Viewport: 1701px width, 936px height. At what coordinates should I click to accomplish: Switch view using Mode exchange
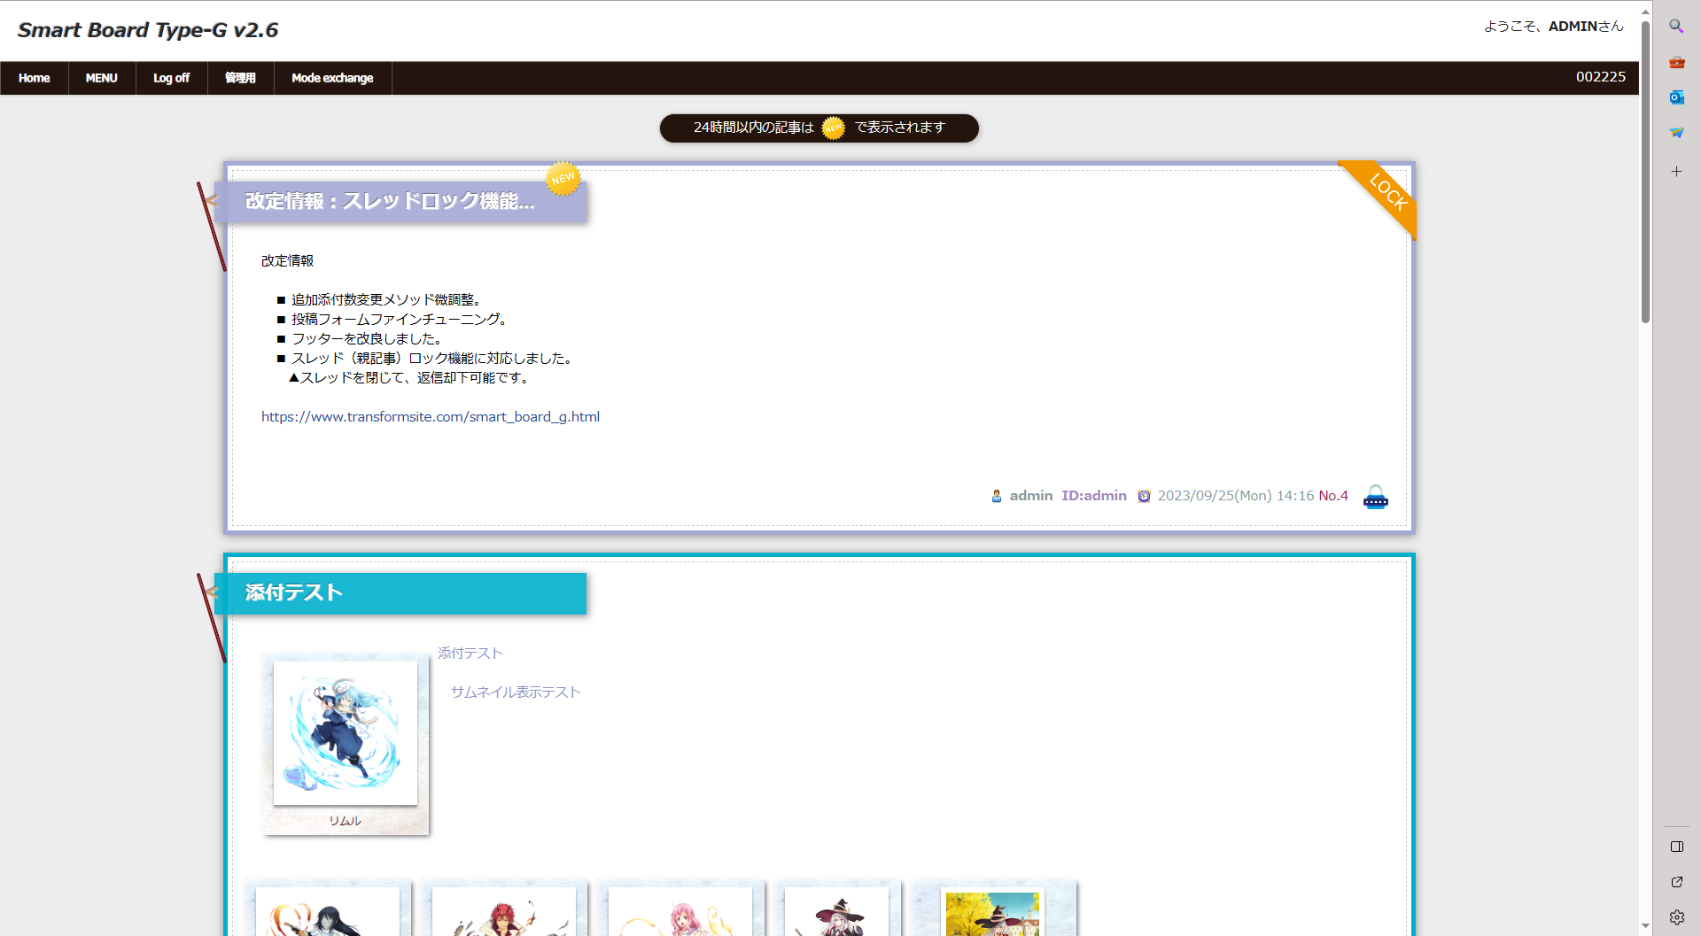332,78
